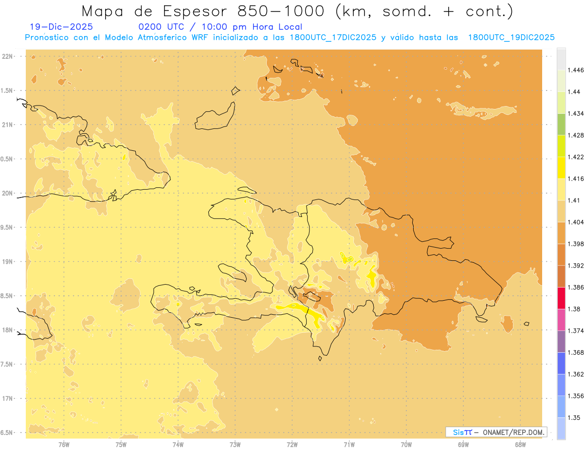The height and width of the screenshot is (451, 584).
Task: Click the longitude label 73W
Action: pos(235,444)
